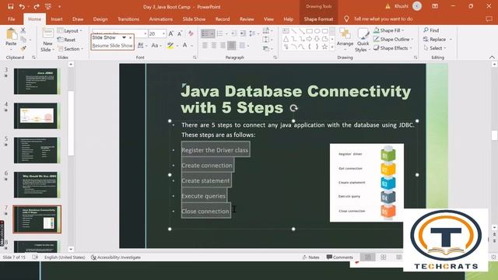
Task: Select the rectangle shape in shapes gallery
Action: click(310, 31)
